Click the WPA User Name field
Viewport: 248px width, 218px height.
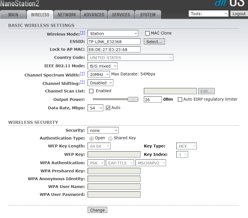pos(114,187)
